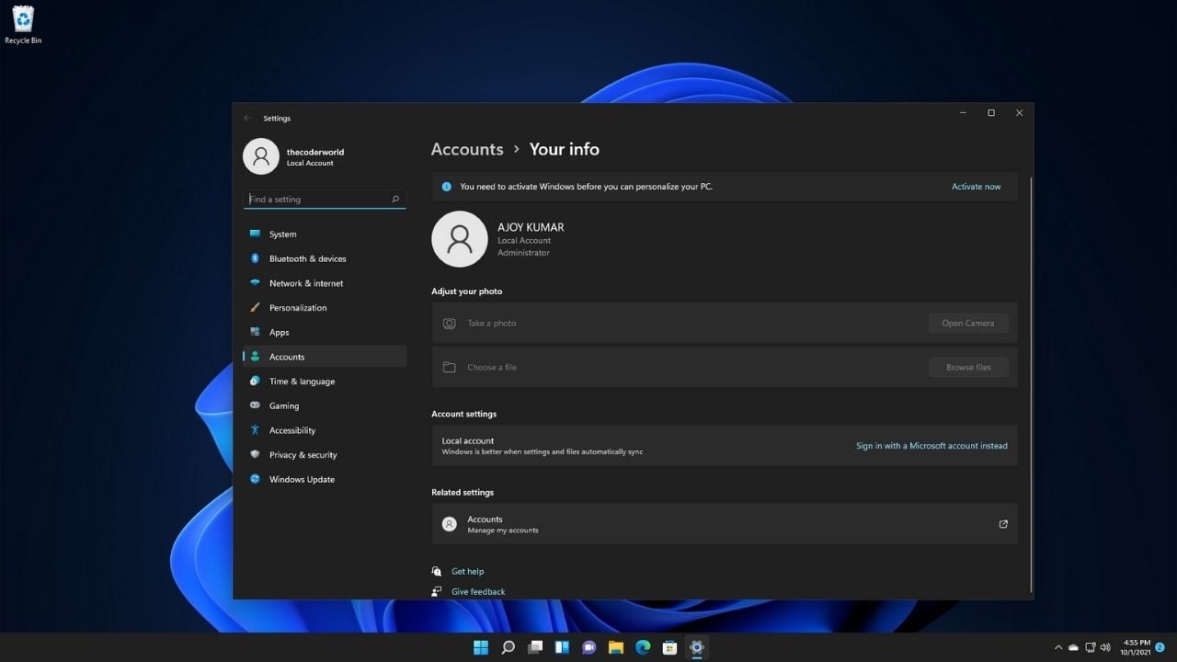Click the external link icon on Accounts row
The image size is (1177, 662).
click(1003, 524)
